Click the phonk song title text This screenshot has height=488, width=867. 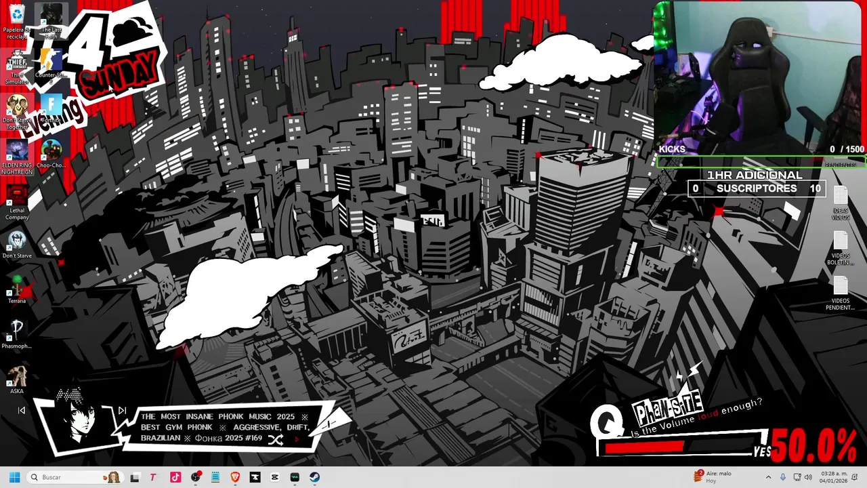225,427
